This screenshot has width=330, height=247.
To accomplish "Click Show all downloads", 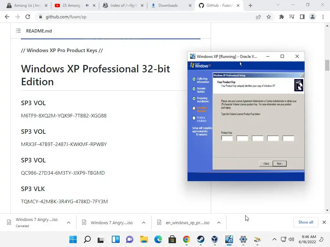I will point(306,222).
